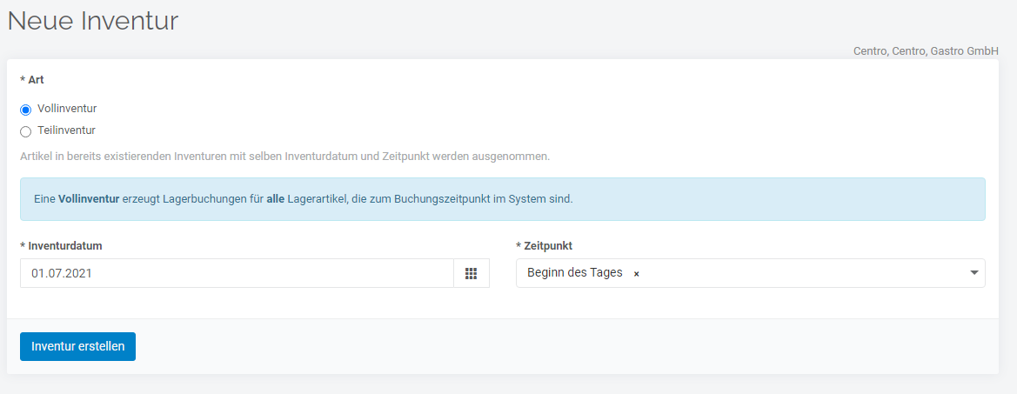Select the Vollinventur radio button
The width and height of the screenshot is (1017, 394).
[26, 110]
